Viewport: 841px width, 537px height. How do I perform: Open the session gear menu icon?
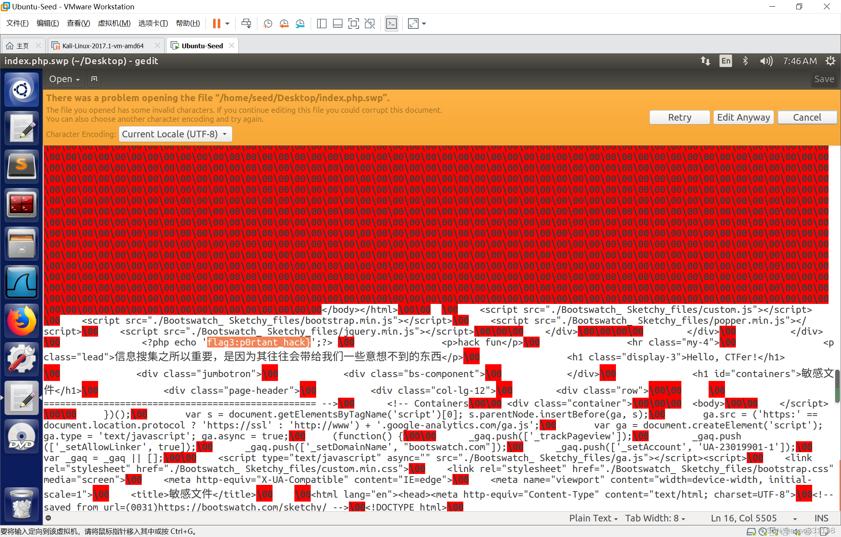pos(830,61)
